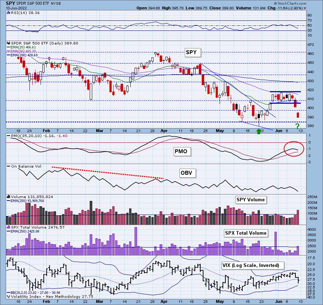
Task: Click the red dashed OBV trendline
Action: (x=108, y=173)
